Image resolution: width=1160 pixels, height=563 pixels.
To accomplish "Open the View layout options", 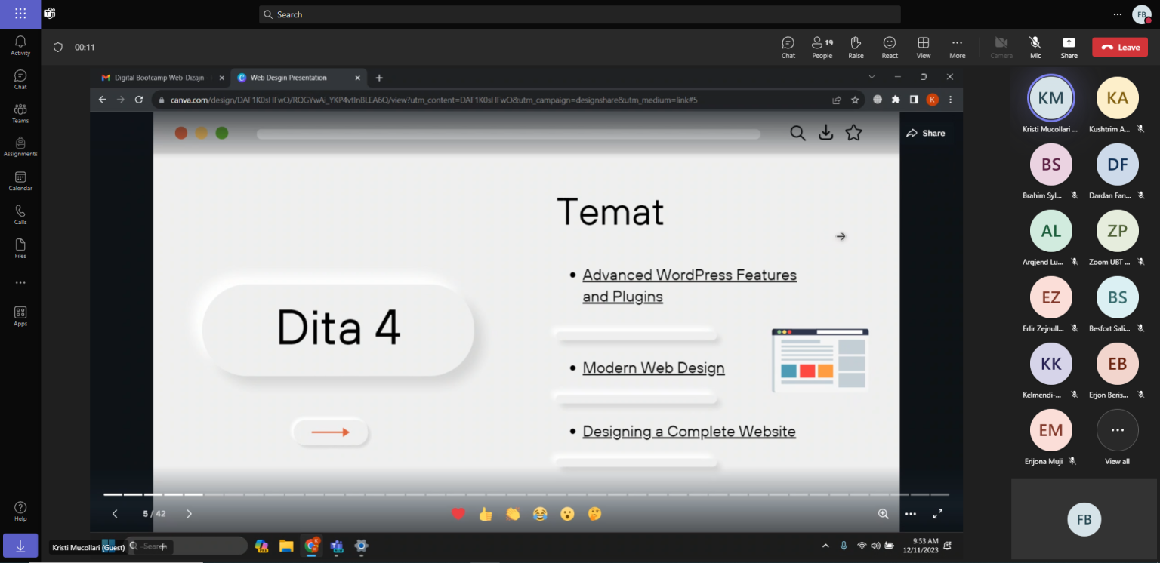I will click(923, 47).
